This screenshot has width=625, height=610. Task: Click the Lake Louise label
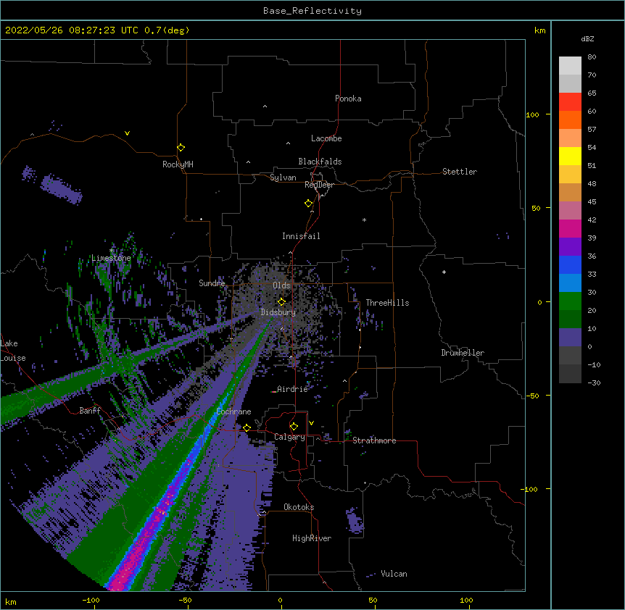click(x=13, y=351)
